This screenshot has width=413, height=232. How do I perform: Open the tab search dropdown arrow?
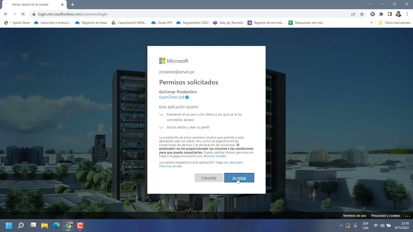[370, 4]
